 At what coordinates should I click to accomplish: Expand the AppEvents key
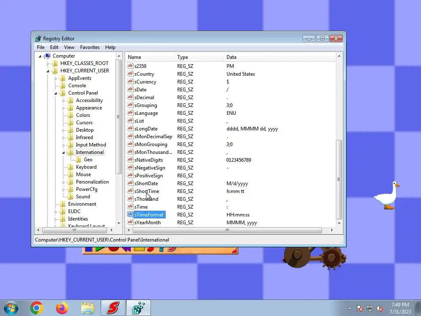(x=56, y=79)
